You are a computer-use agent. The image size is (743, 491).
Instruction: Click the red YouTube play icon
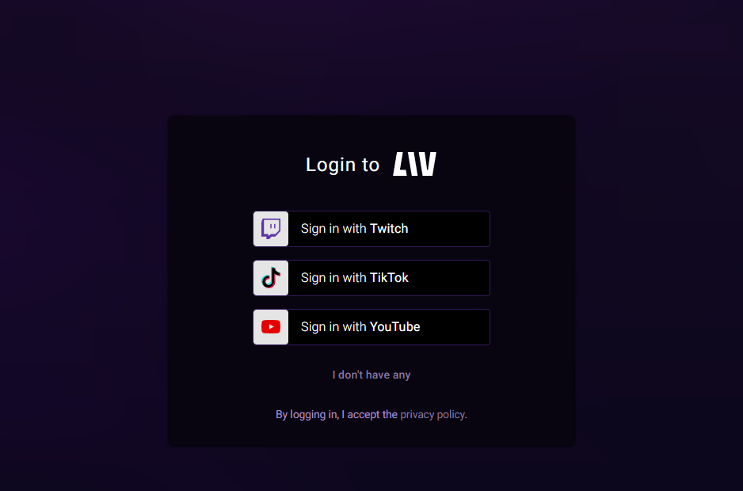271,327
